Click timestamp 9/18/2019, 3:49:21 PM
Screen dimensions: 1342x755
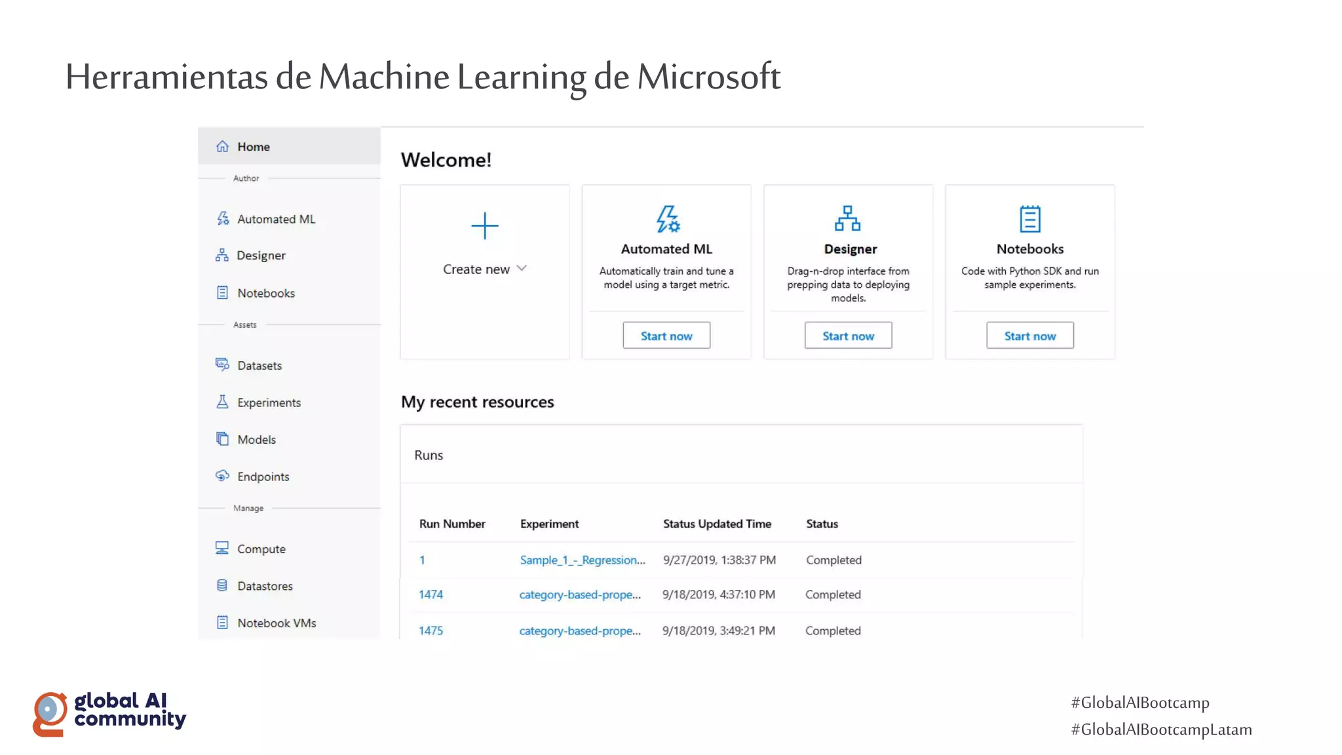(x=718, y=630)
